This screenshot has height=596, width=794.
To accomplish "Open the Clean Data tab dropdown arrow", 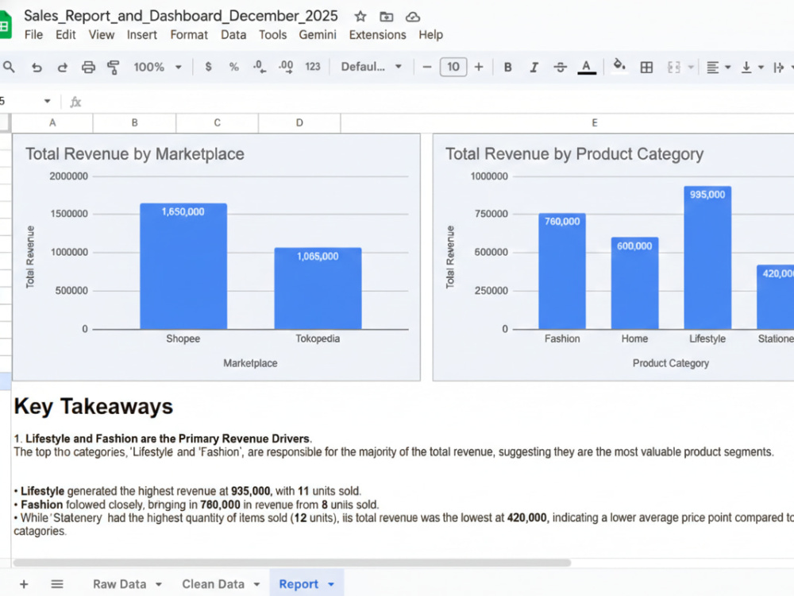I will pyautogui.click(x=256, y=584).
